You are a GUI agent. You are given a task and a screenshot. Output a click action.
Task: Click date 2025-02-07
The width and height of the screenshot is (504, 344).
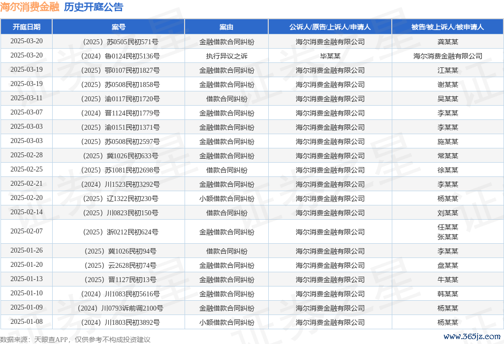(27, 231)
